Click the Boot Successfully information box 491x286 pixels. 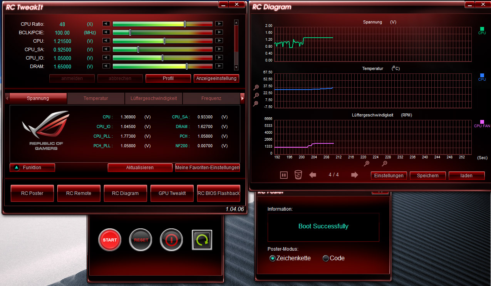tap(323, 228)
